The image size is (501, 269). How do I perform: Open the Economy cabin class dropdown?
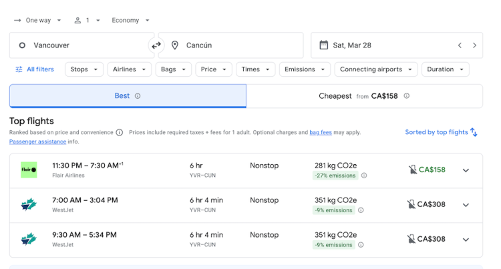point(130,21)
